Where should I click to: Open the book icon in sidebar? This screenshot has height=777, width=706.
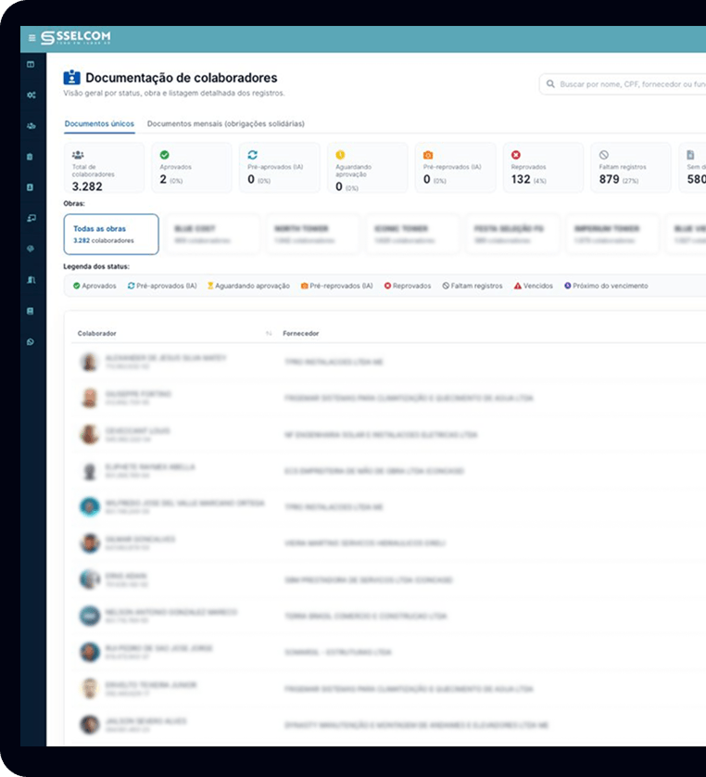pyautogui.click(x=31, y=312)
